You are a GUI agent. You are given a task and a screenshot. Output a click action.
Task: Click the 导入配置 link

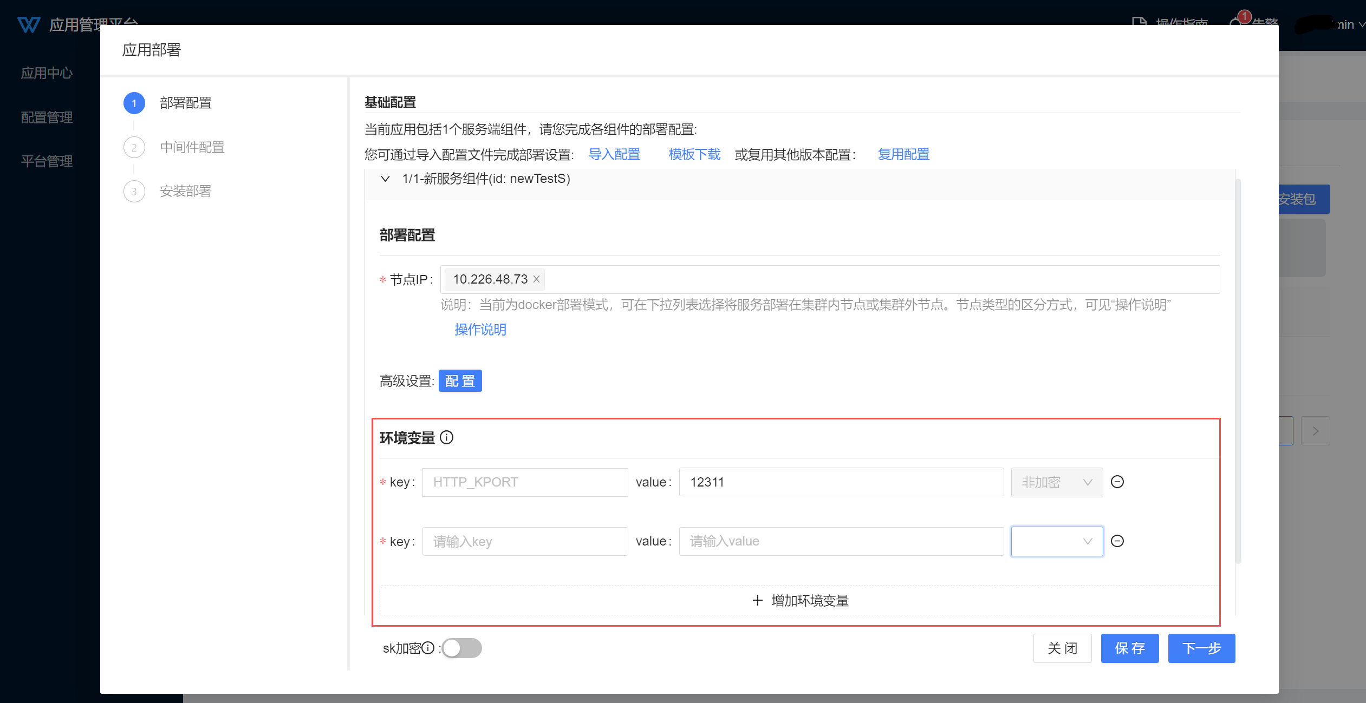614,154
